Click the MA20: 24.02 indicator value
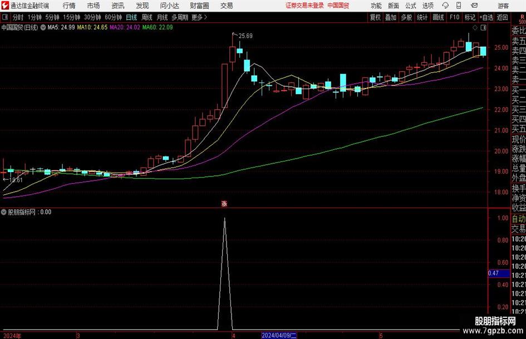Screen dimensions: 526x339 [125, 27]
